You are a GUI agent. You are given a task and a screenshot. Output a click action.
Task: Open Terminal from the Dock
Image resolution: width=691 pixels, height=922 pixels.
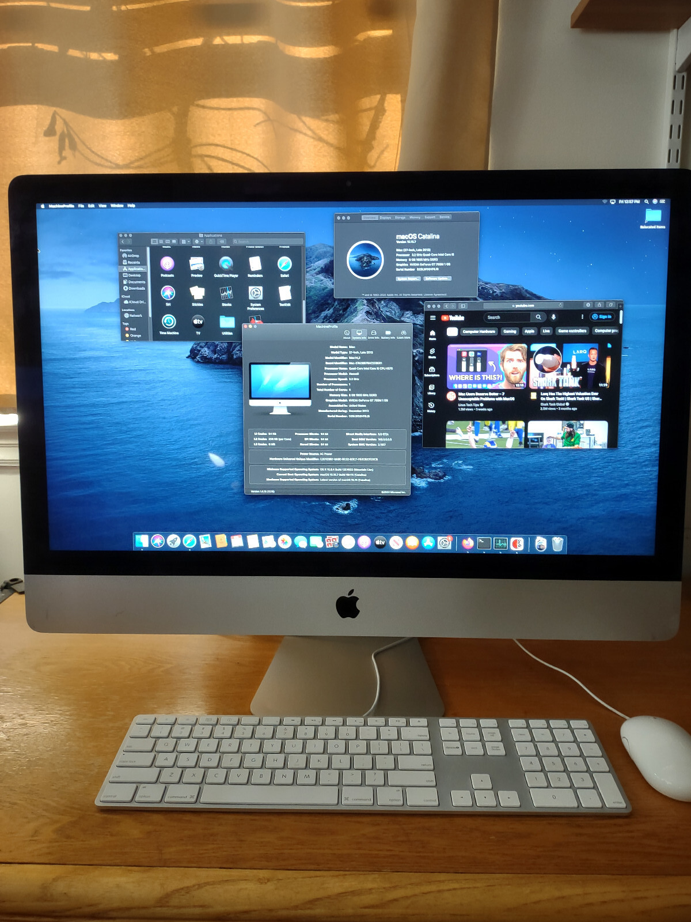coord(484,543)
